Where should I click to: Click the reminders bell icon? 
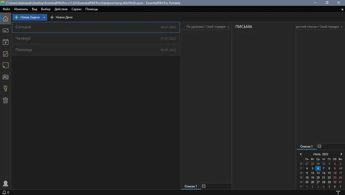point(4,192)
